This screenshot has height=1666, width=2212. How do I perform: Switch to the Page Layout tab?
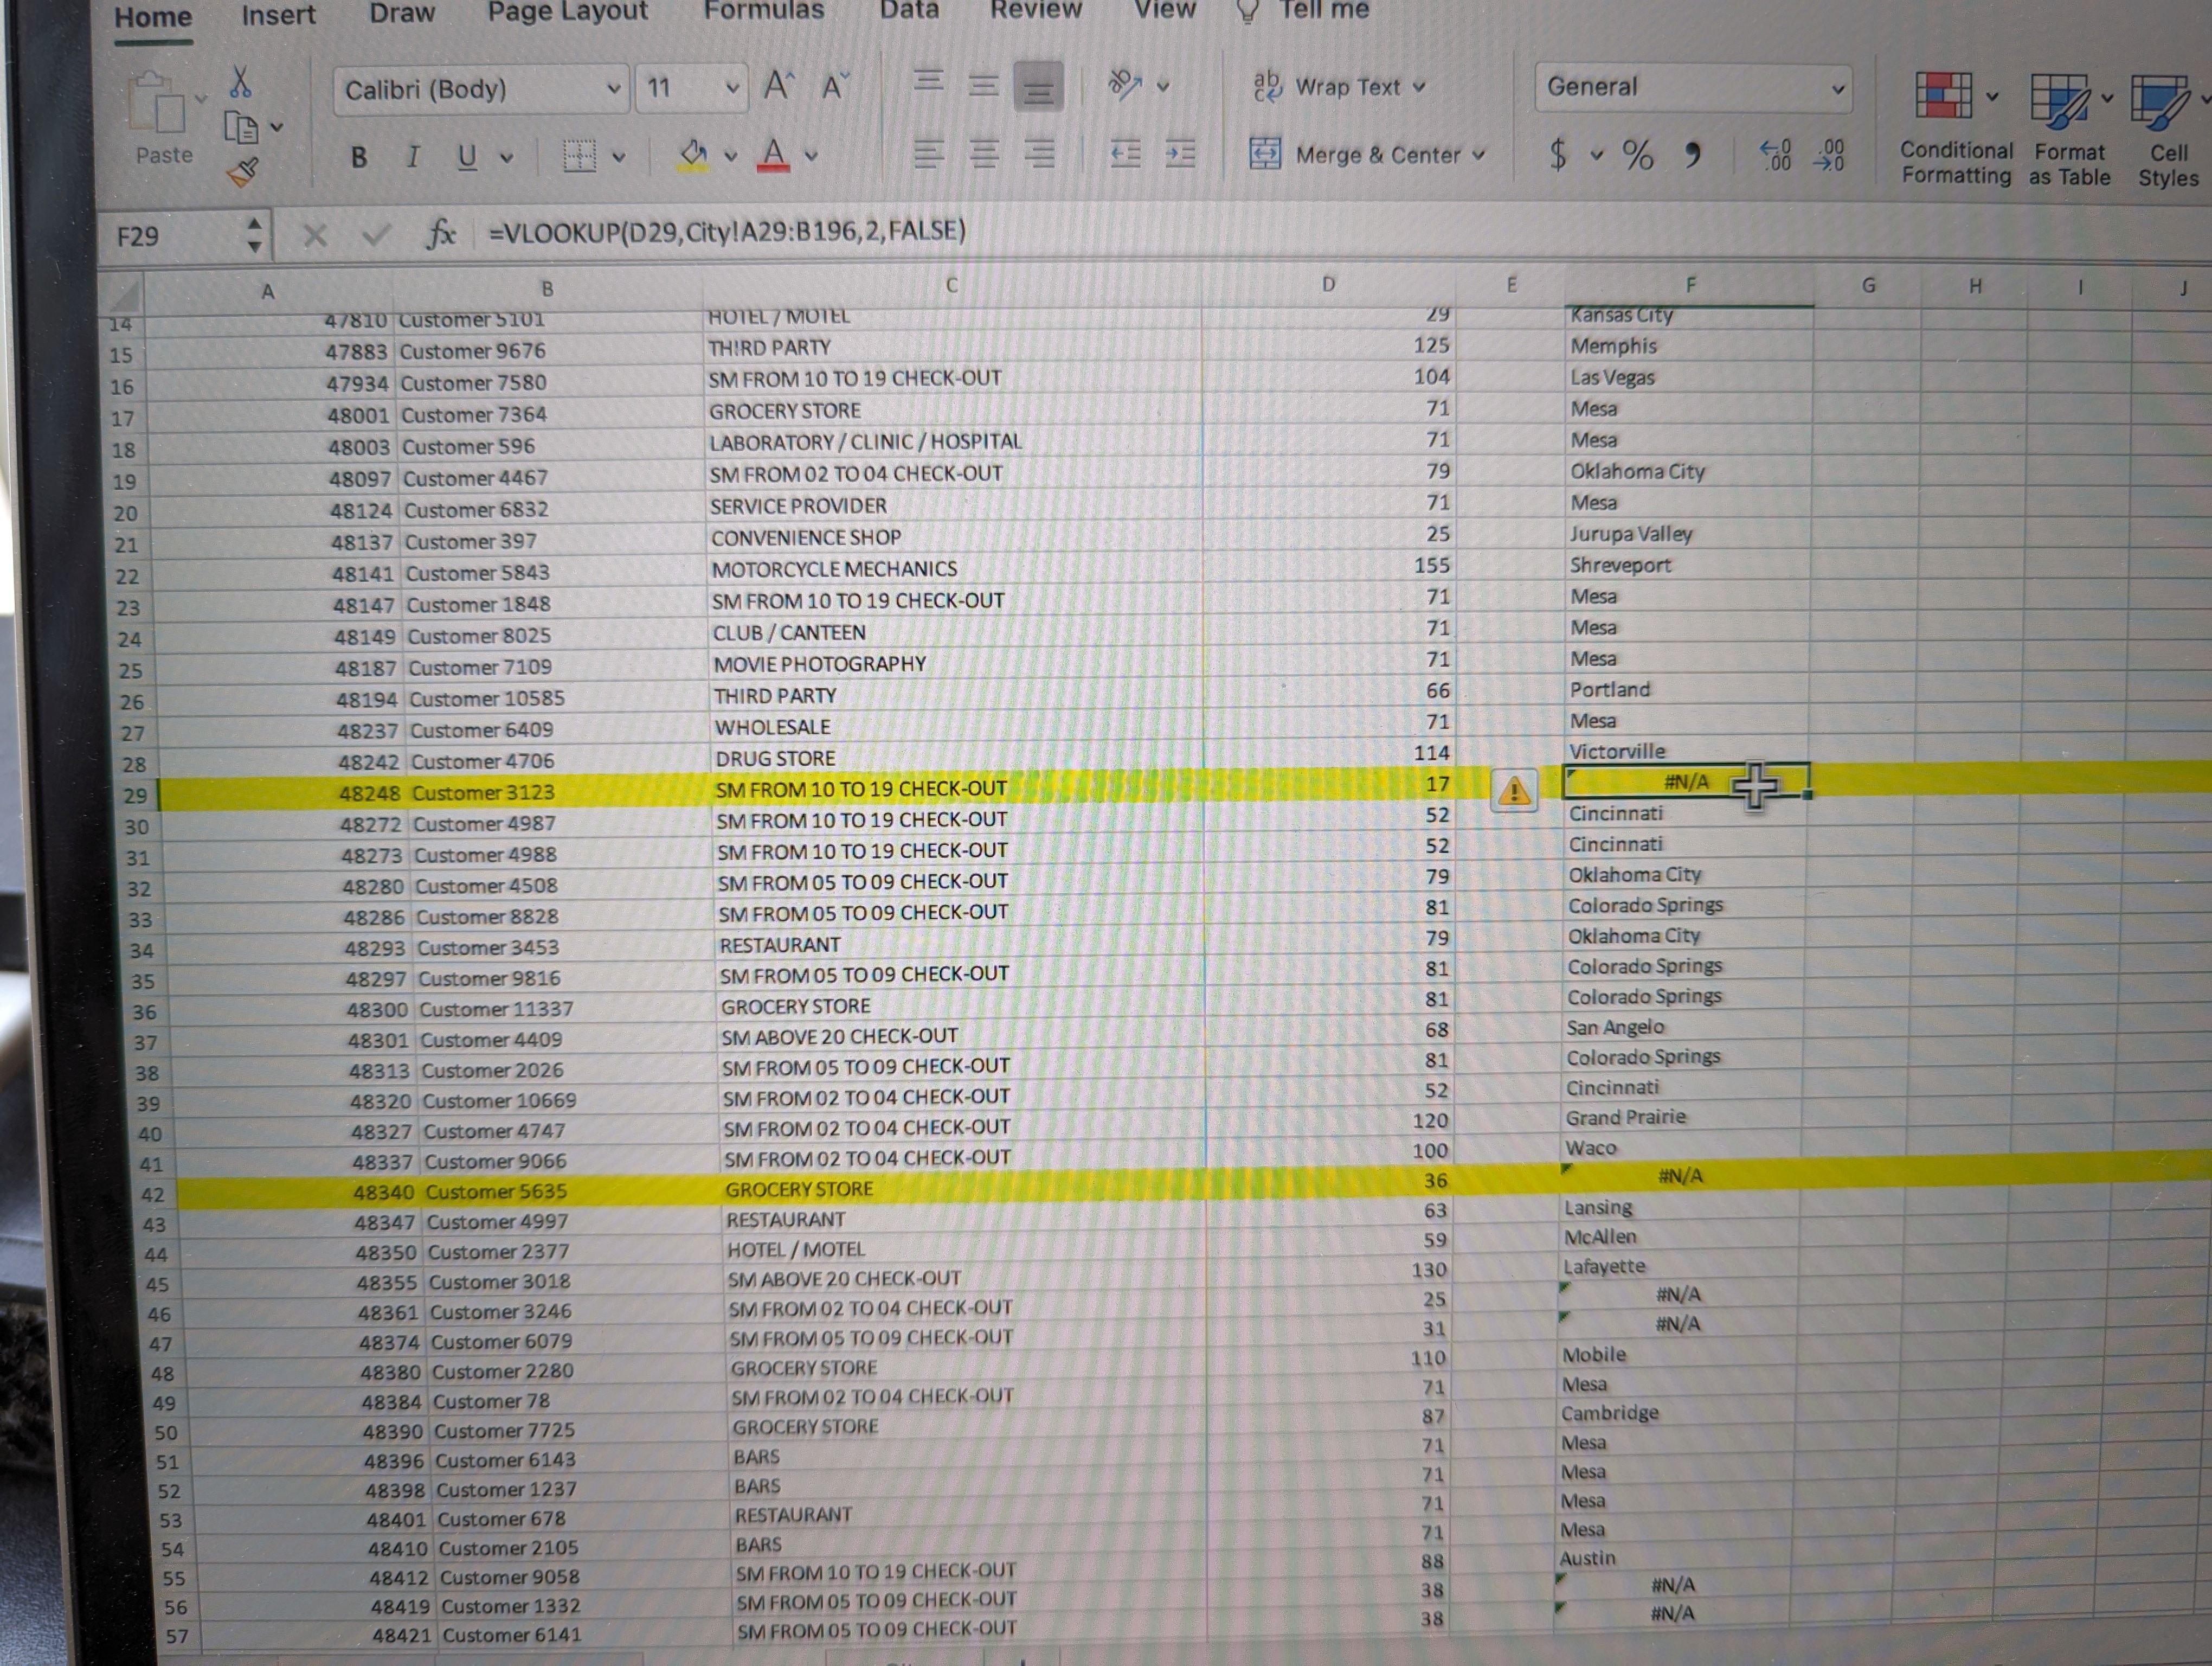568,12
